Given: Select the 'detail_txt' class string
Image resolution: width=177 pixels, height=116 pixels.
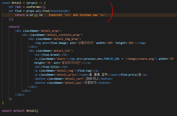Looking at the screenshot, I should click(x=62, y=51).
